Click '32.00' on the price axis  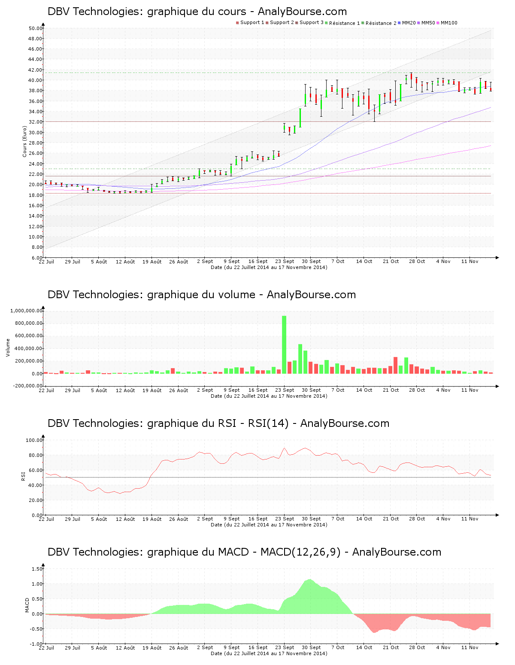(x=36, y=122)
